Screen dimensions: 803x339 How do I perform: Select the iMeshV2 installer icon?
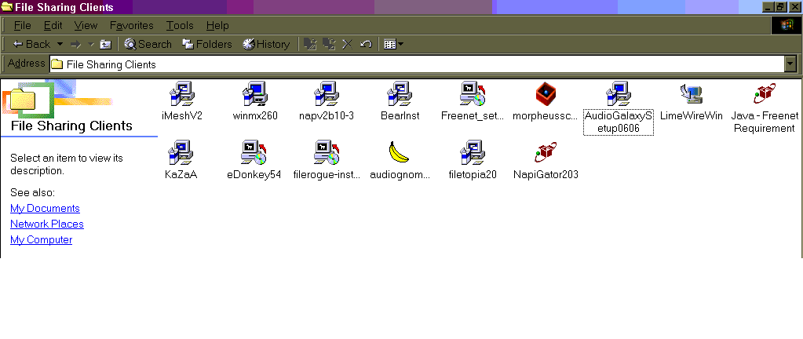tap(182, 93)
